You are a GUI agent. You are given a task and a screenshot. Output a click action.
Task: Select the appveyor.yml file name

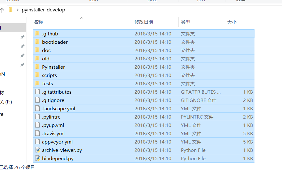point(58,142)
